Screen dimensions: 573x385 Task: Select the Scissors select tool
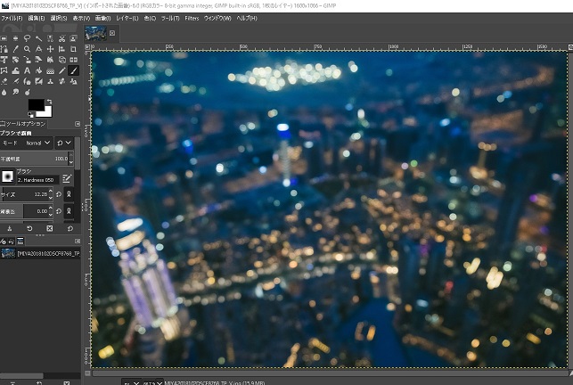tap(61, 38)
